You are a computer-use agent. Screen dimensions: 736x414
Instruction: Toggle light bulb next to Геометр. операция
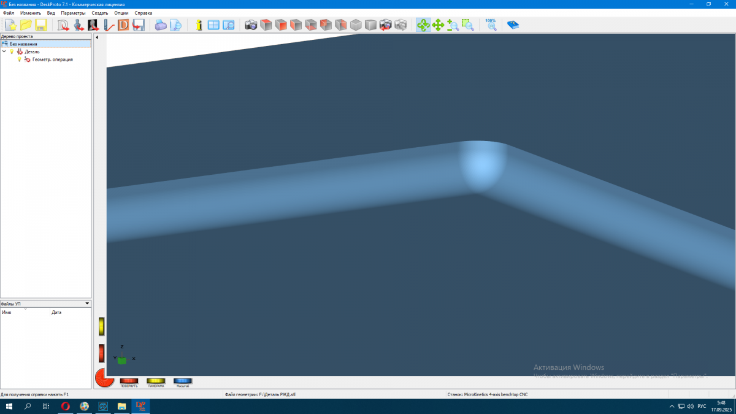tap(19, 59)
